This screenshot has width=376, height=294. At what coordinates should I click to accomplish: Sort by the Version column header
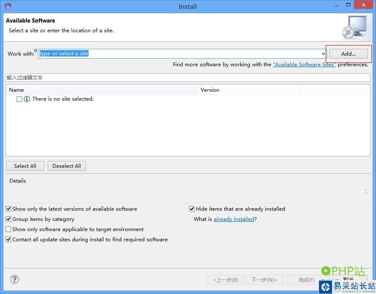249,90
